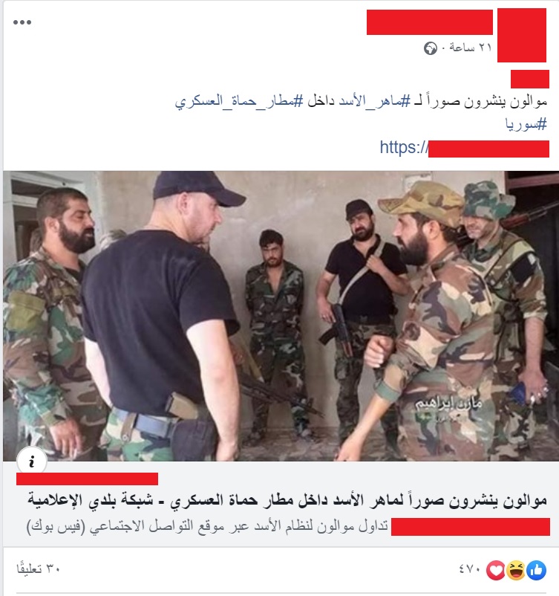This screenshot has height=596, width=559.
Task: Click the public globe privacy icon
Action: (x=431, y=48)
